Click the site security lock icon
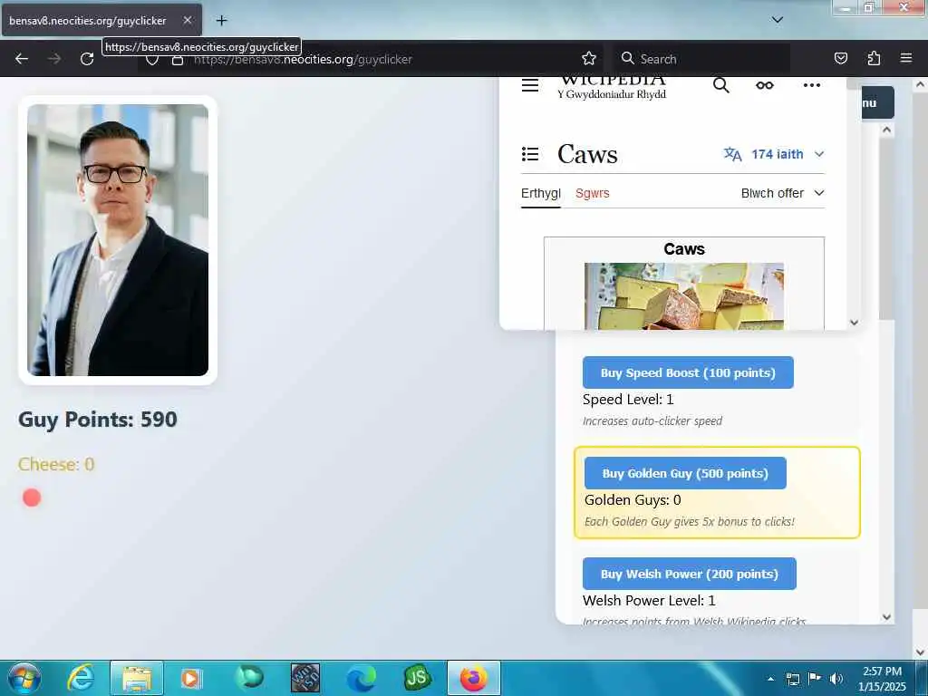The width and height of the screenshot is (928, 696). point(177,60)
